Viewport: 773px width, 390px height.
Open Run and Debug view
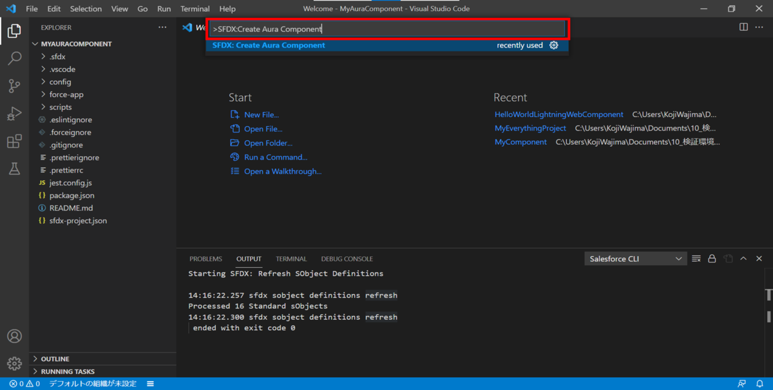tap(14, 114)
